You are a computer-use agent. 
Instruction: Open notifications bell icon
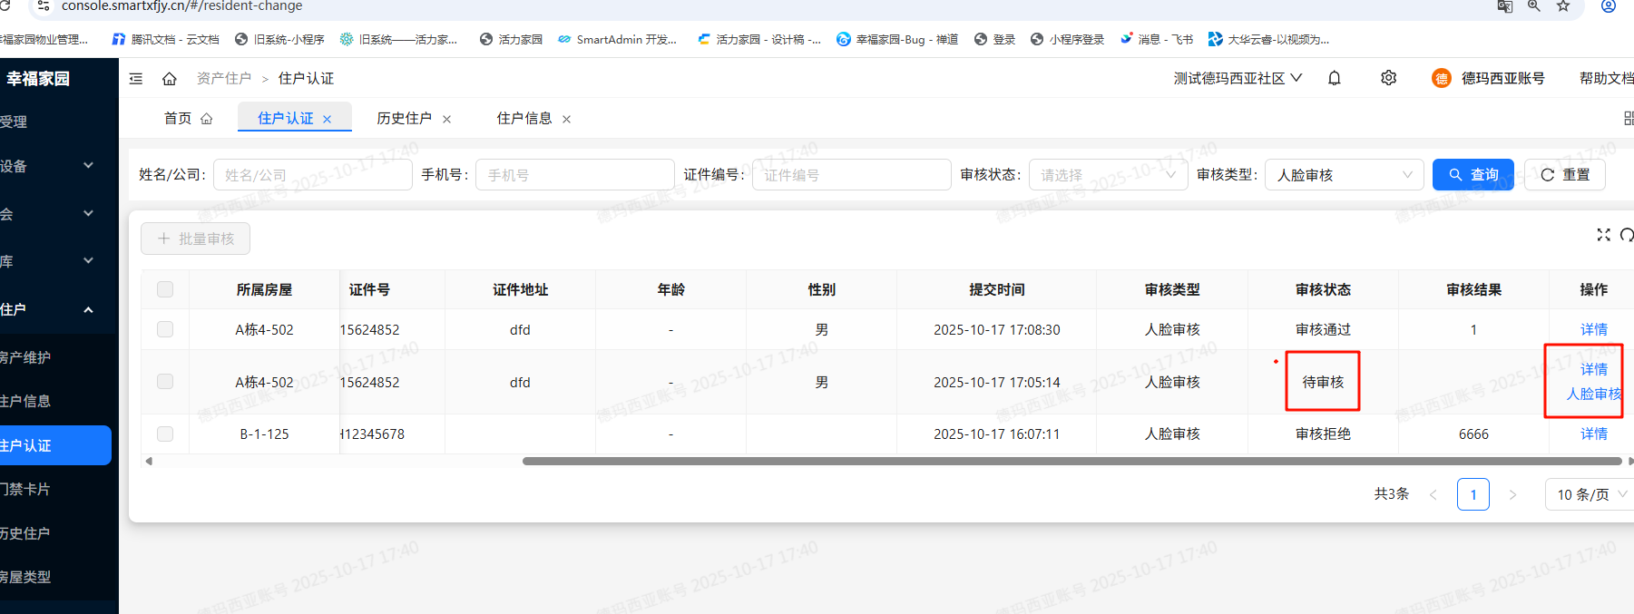[1335, 78]
